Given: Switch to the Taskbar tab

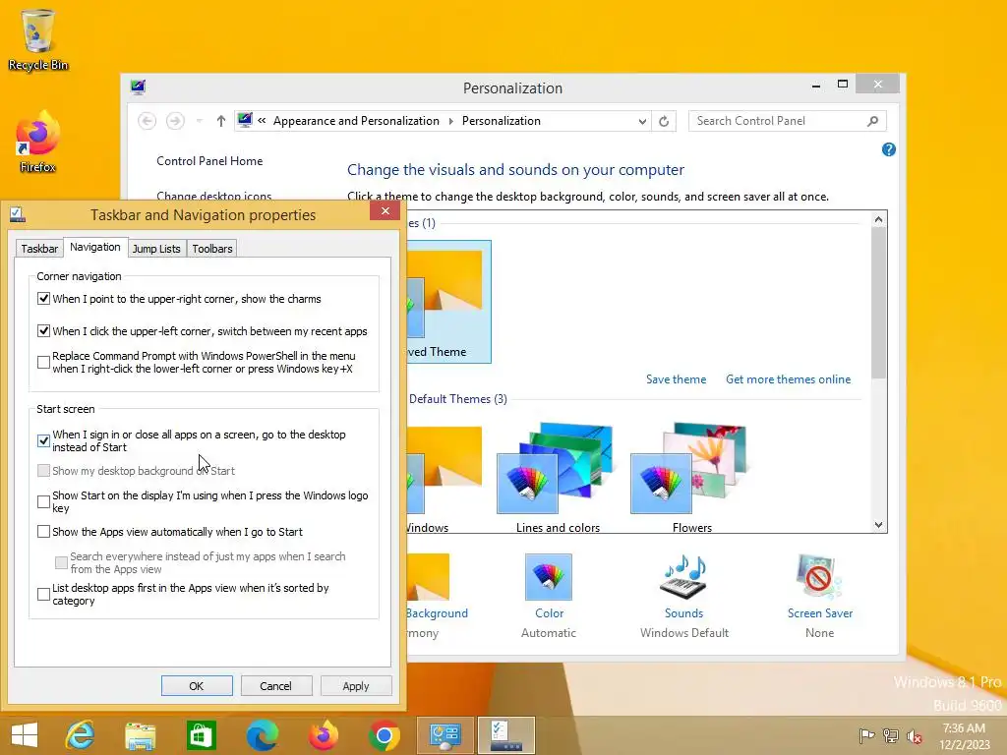Looking at the screenshot, I should click(39, 249).
